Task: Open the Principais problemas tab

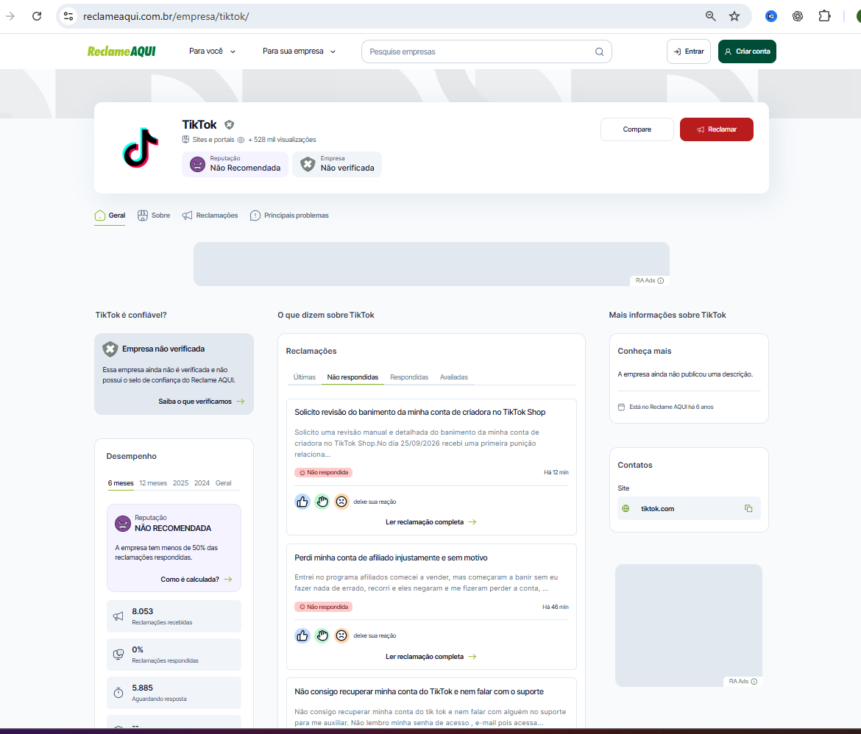Action: click(x=289, y=215)
